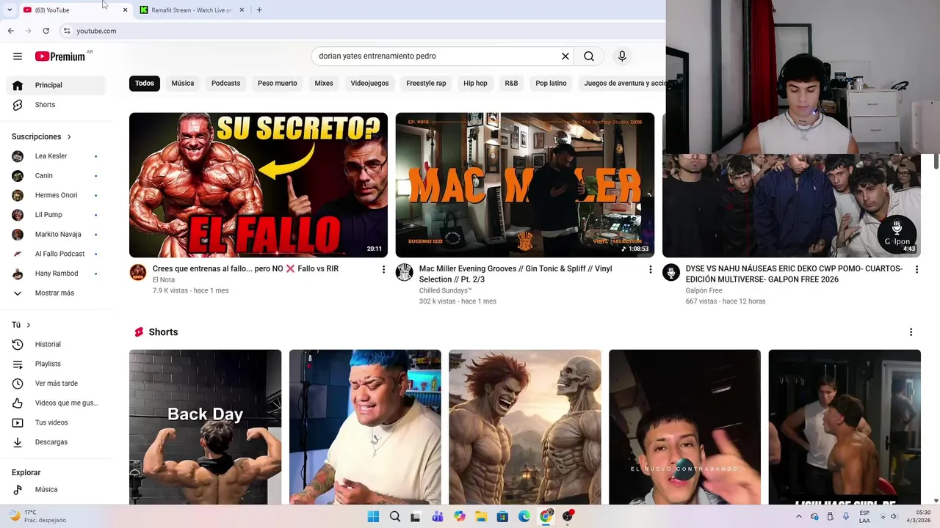The height and width of the screenshot is (528, 940).
Task: Close the YouTube browser tab
Action: click(x=125, y=10)
